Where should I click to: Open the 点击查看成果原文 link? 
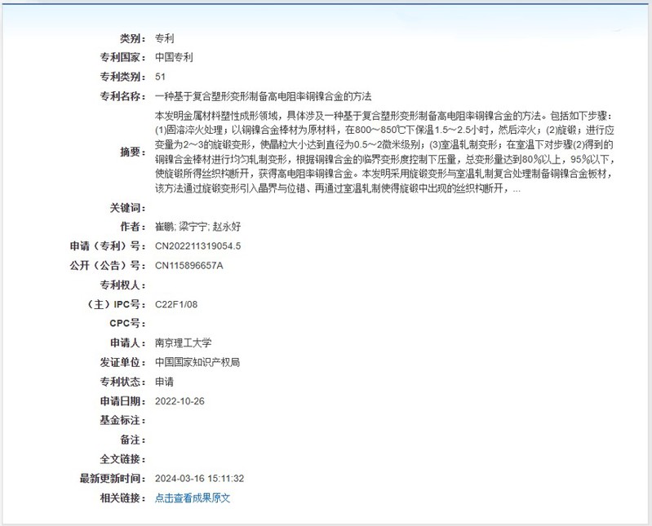coord(193,497)
